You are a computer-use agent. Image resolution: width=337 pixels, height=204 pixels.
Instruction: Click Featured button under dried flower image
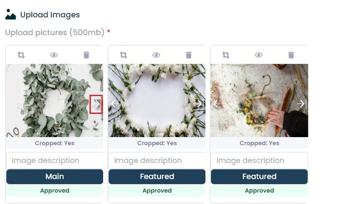(259, 177)
